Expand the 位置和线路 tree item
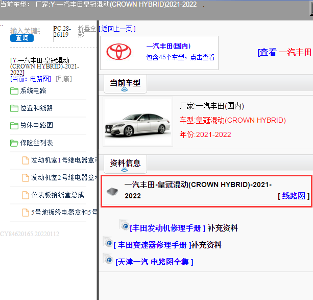 pos(36,108)
